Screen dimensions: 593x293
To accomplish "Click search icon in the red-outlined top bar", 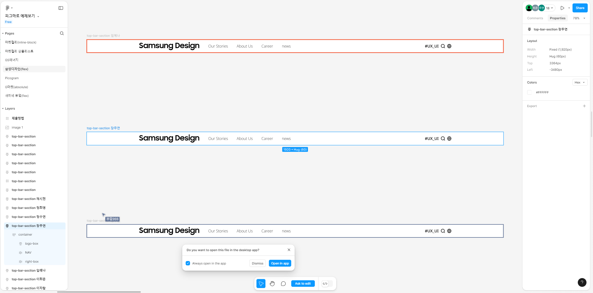I will click(x=443, y=46).
